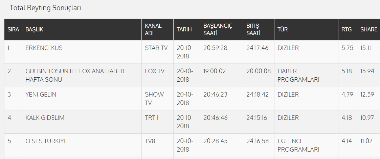380x159 pixels.
Task: Click the YENI GELIN title
Action: 41,95
